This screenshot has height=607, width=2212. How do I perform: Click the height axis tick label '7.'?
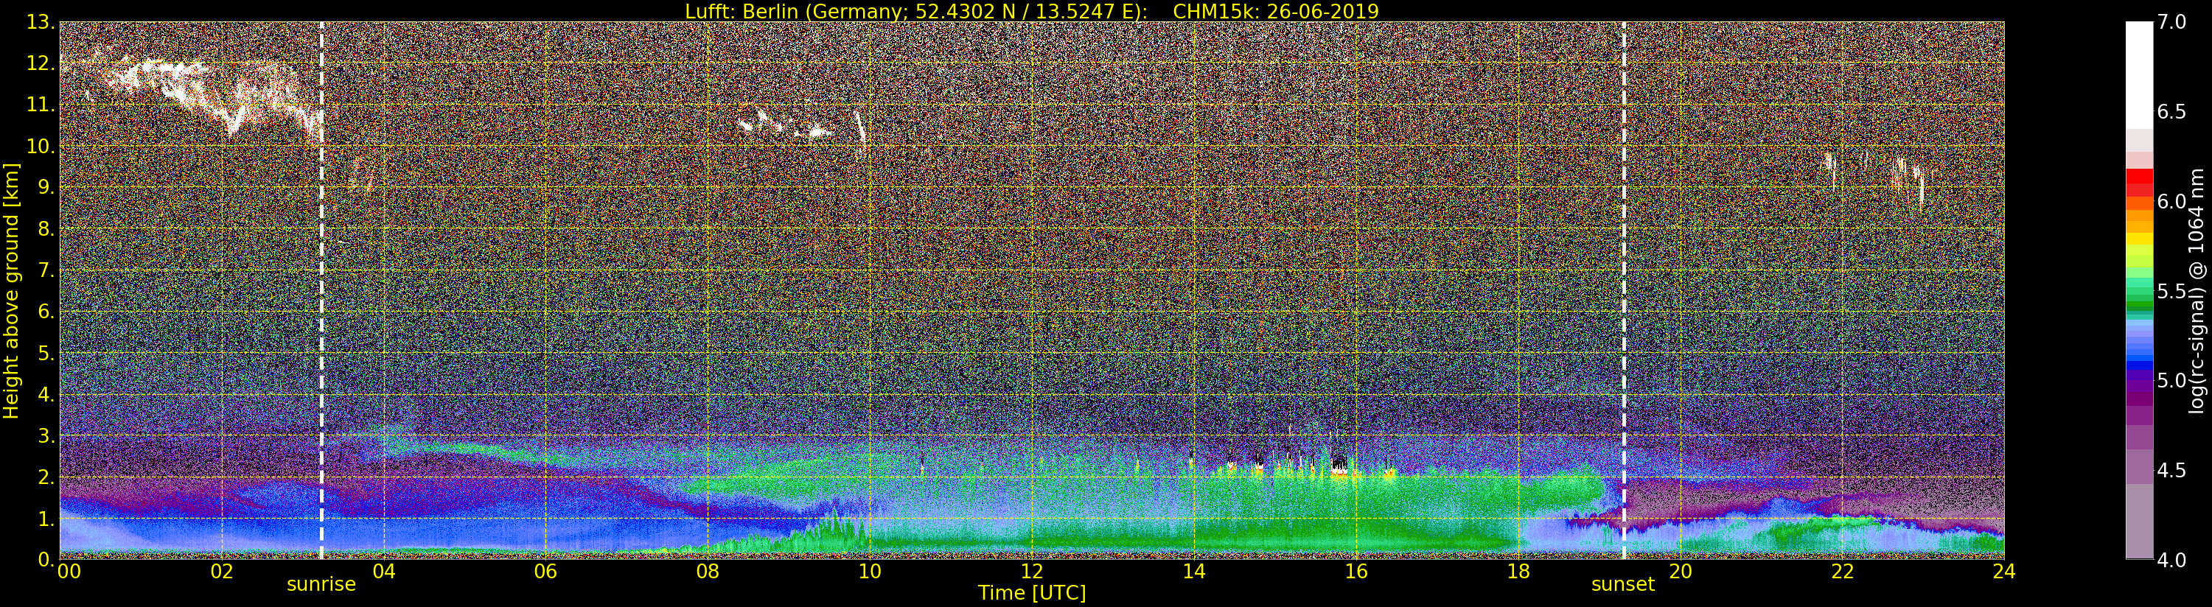tap(46, 270)
